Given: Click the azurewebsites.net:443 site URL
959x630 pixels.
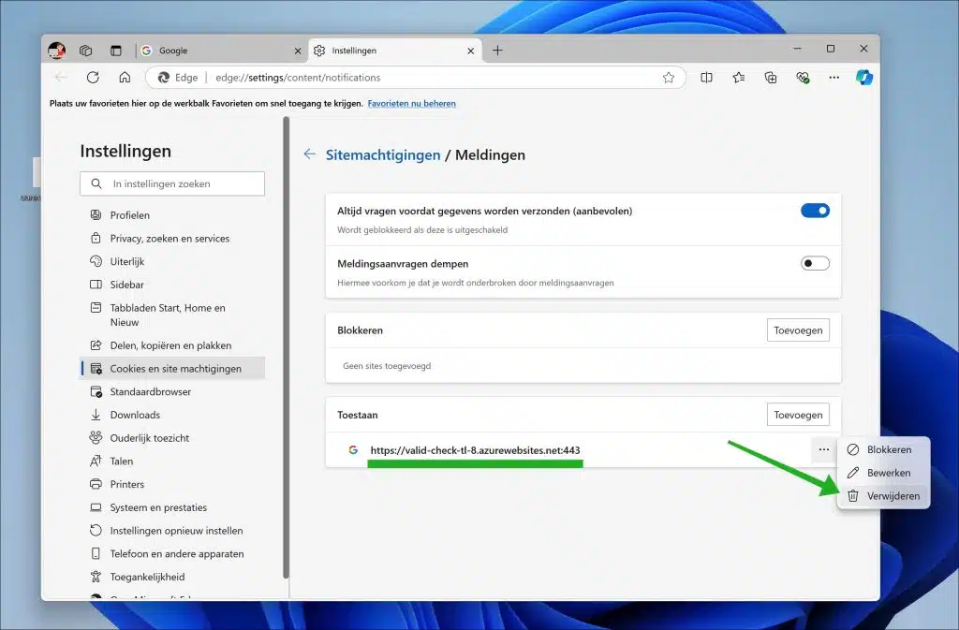Looking at the screenshot, I should [475, 450].
